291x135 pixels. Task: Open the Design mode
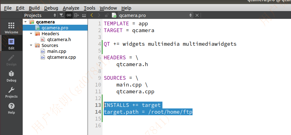coord(11,60)
